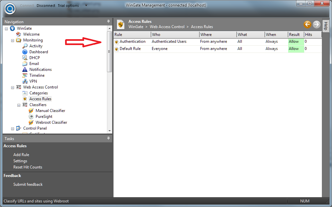Sort by the Rule column header
Image resolution: width=332 pixels, height=207 pixels.
pyautogui.click(x=132, y=35)
